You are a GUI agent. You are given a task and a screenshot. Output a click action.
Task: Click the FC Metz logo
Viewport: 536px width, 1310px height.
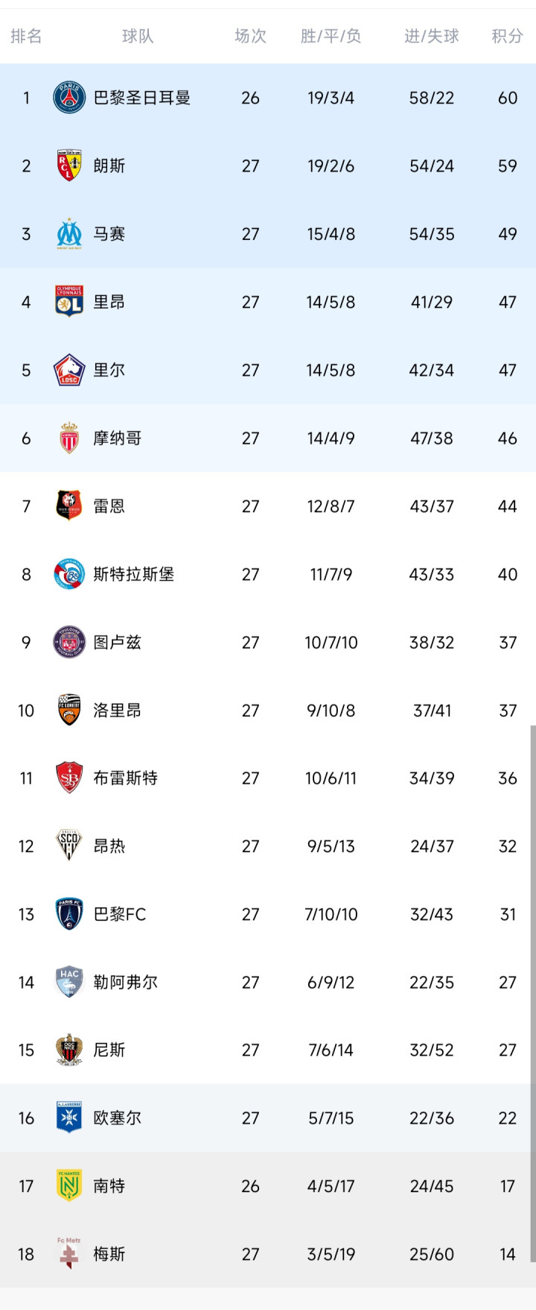69,1253
